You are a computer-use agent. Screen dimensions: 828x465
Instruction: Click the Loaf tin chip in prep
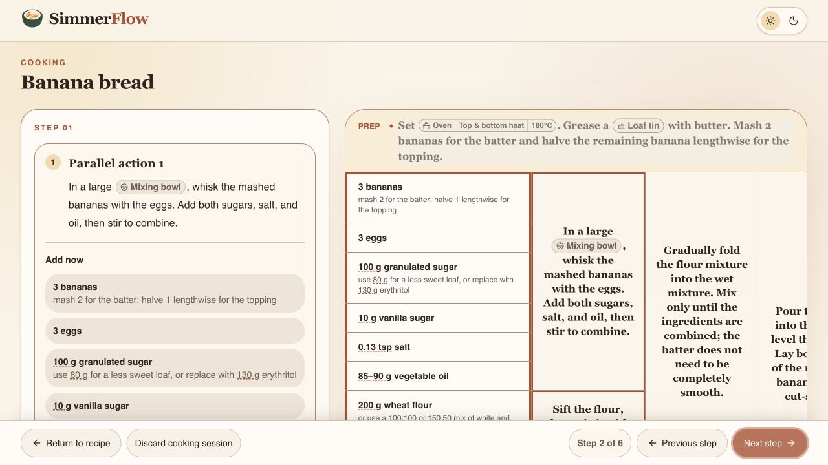pos(638,125)
